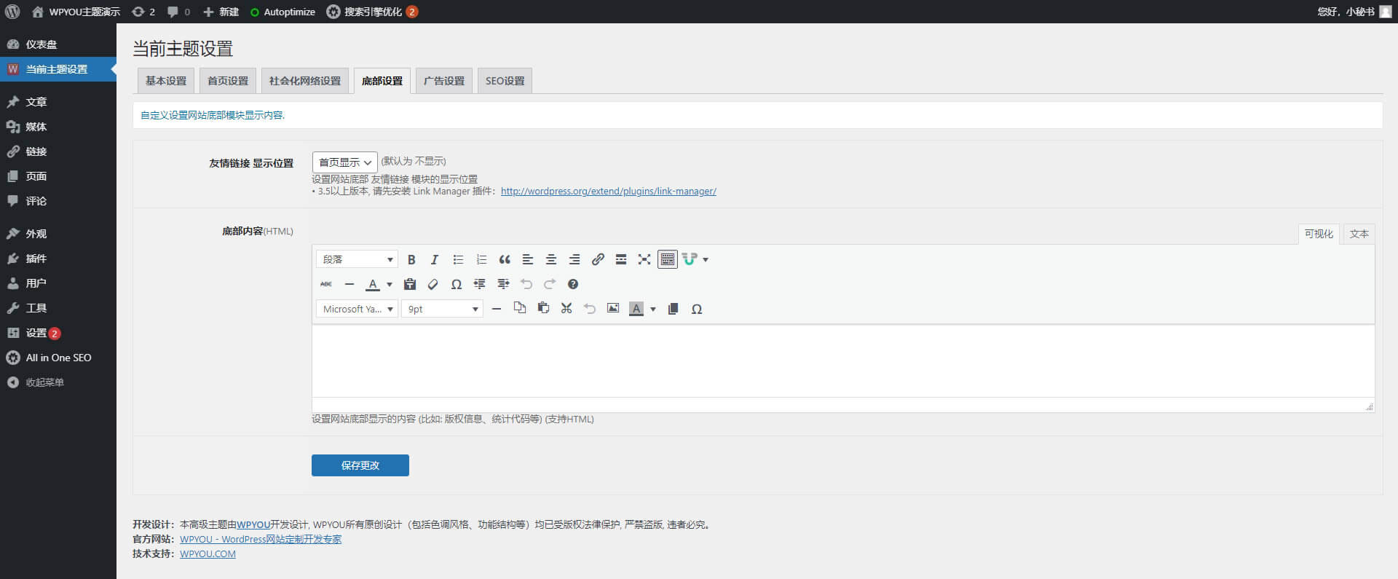This screenshot has height=579, width=1398.
Task: Switch editor to fullscreen mode
Action: click(644, 259)
